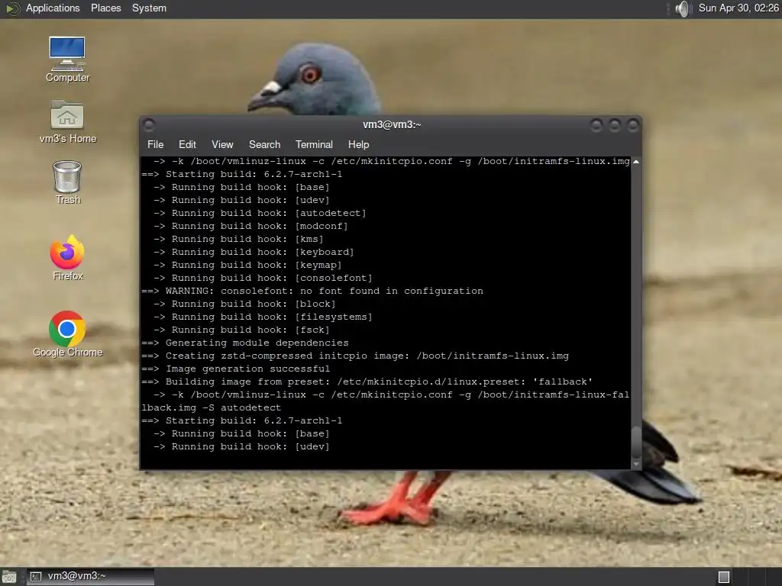Click the vm3@vm3:~ taskbar button
This screenshot has width=782, height=586.
click(90, 577)
